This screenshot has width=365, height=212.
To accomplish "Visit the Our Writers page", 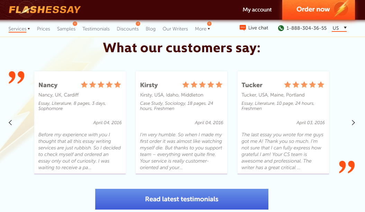I will pos(175,29).
